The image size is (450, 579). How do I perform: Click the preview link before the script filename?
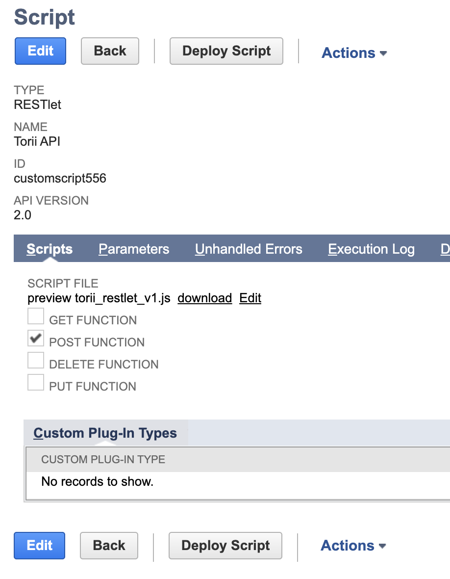tap(44, 298)
